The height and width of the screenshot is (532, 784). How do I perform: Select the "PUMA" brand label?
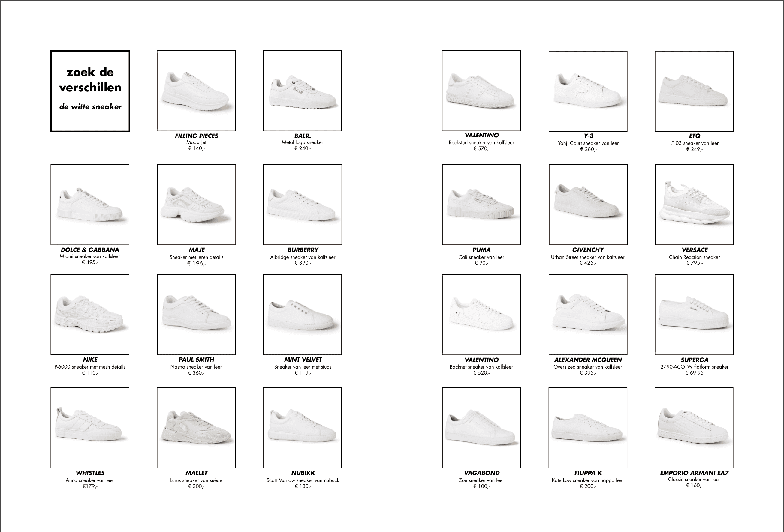click(481, 250)
